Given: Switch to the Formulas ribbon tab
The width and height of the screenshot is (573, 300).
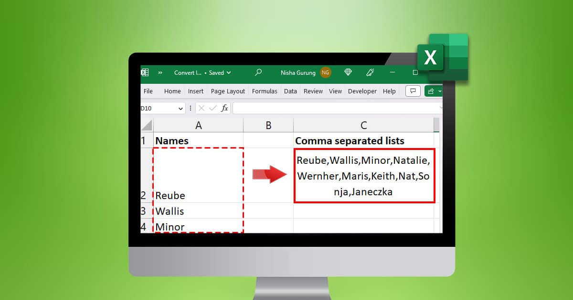Looking at the screenshot, I should pos(265,91).
